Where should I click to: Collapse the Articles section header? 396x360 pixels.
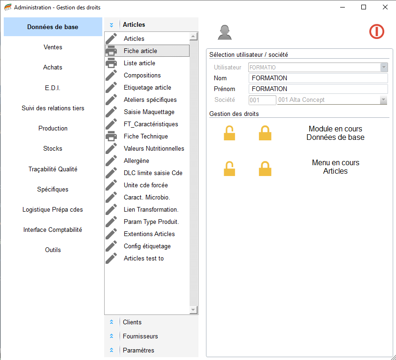(112, 25)
